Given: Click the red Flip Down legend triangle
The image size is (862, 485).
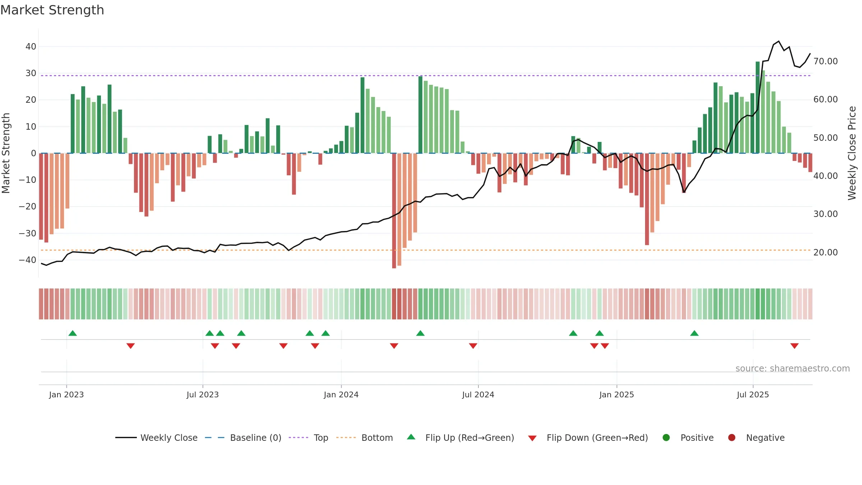Looking at the screenshot, I should [x=532, y=438].
